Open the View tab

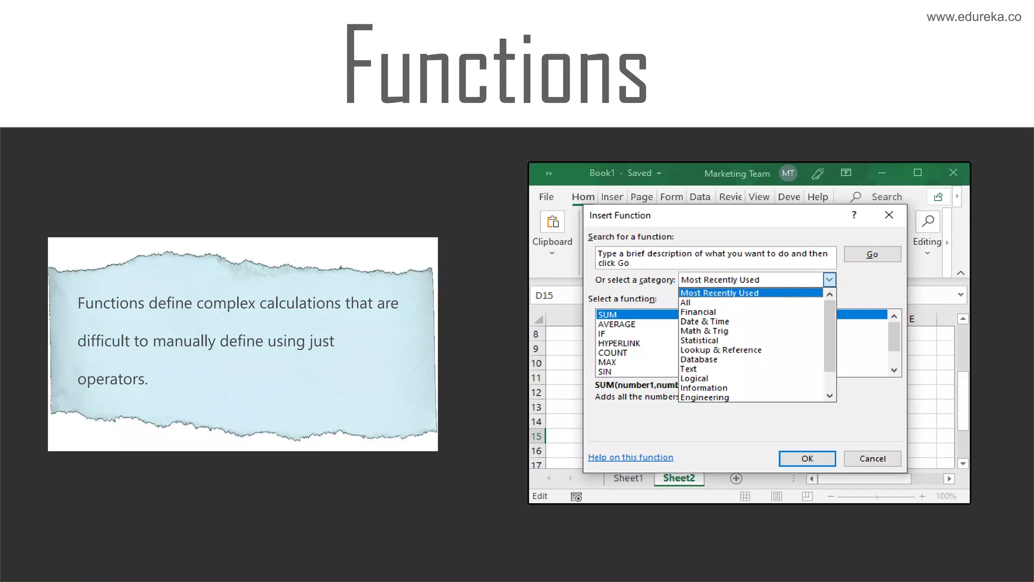point(759,197)
